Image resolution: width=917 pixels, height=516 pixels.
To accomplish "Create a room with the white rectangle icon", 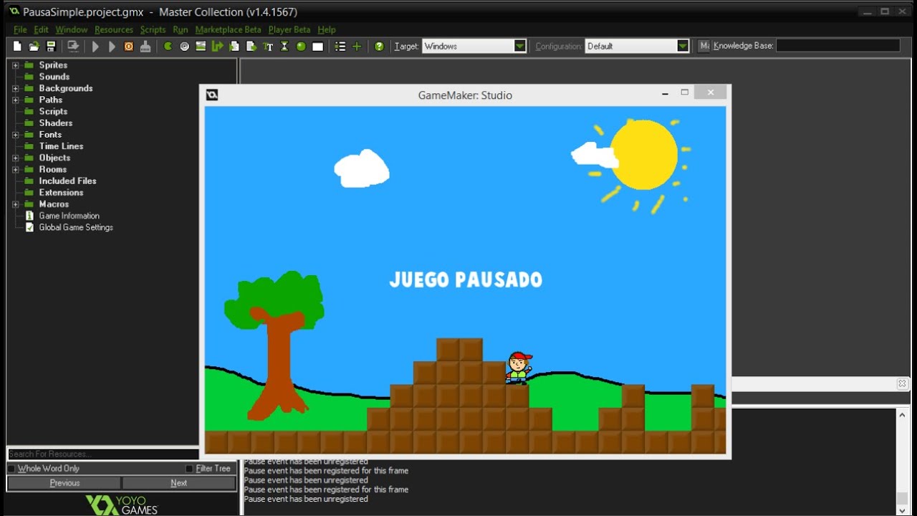I will [318, 47].
